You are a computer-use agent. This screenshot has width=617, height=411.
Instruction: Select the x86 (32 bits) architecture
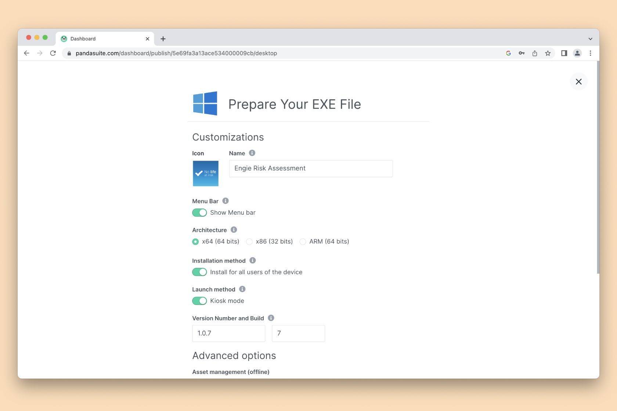(x=249, y=241)
